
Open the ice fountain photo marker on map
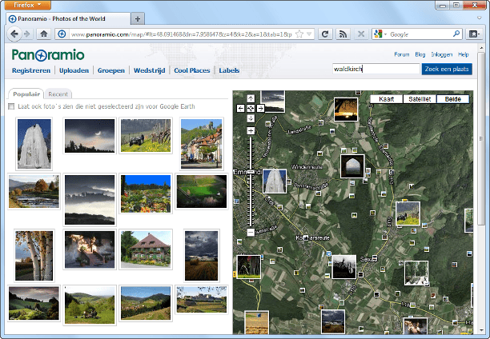click(x=275, y=181)
